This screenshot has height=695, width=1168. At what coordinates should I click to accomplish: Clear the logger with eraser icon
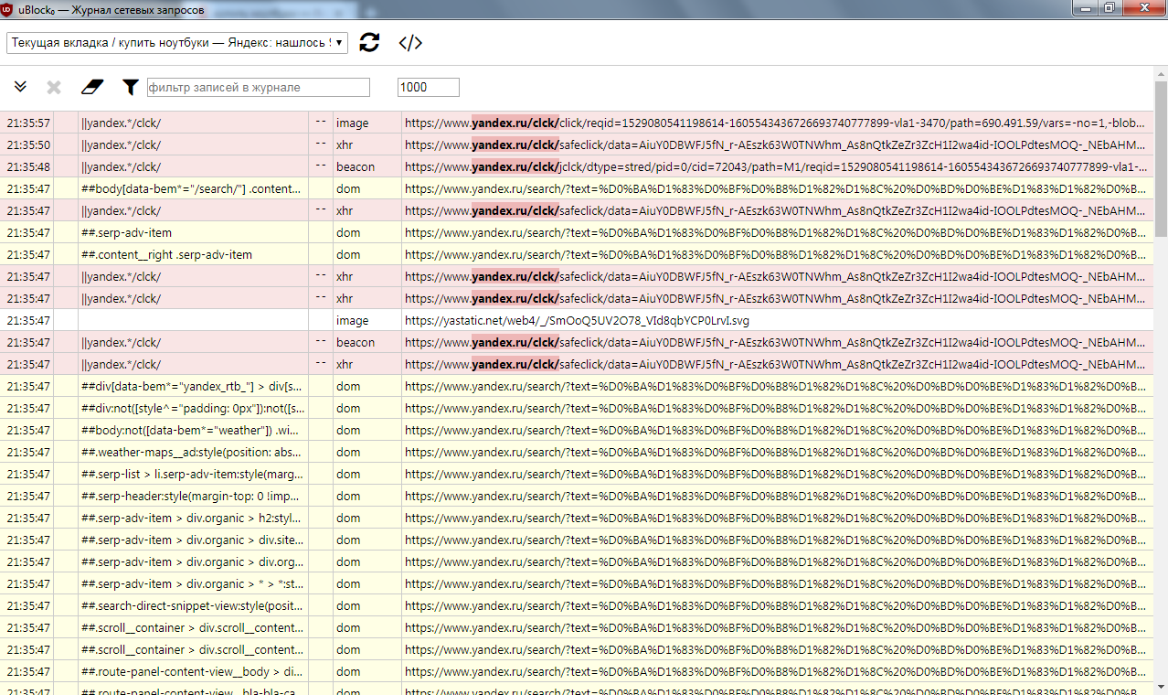pos(92,87)
